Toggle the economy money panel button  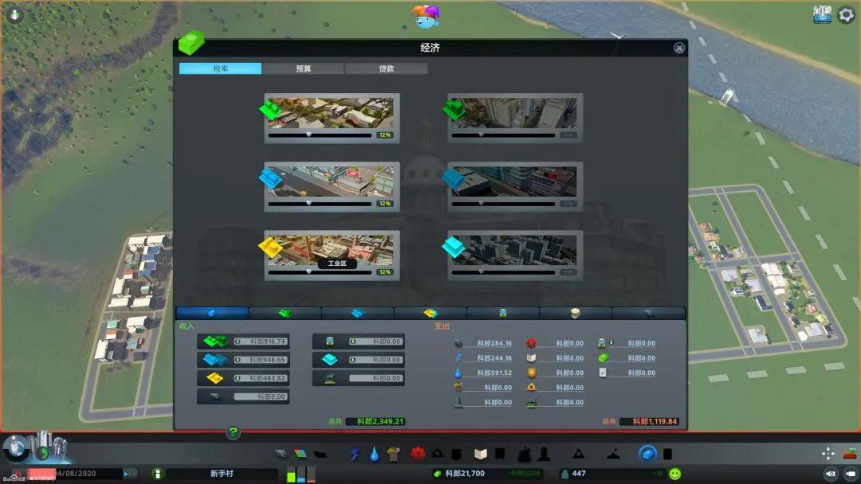pos(648,454)
